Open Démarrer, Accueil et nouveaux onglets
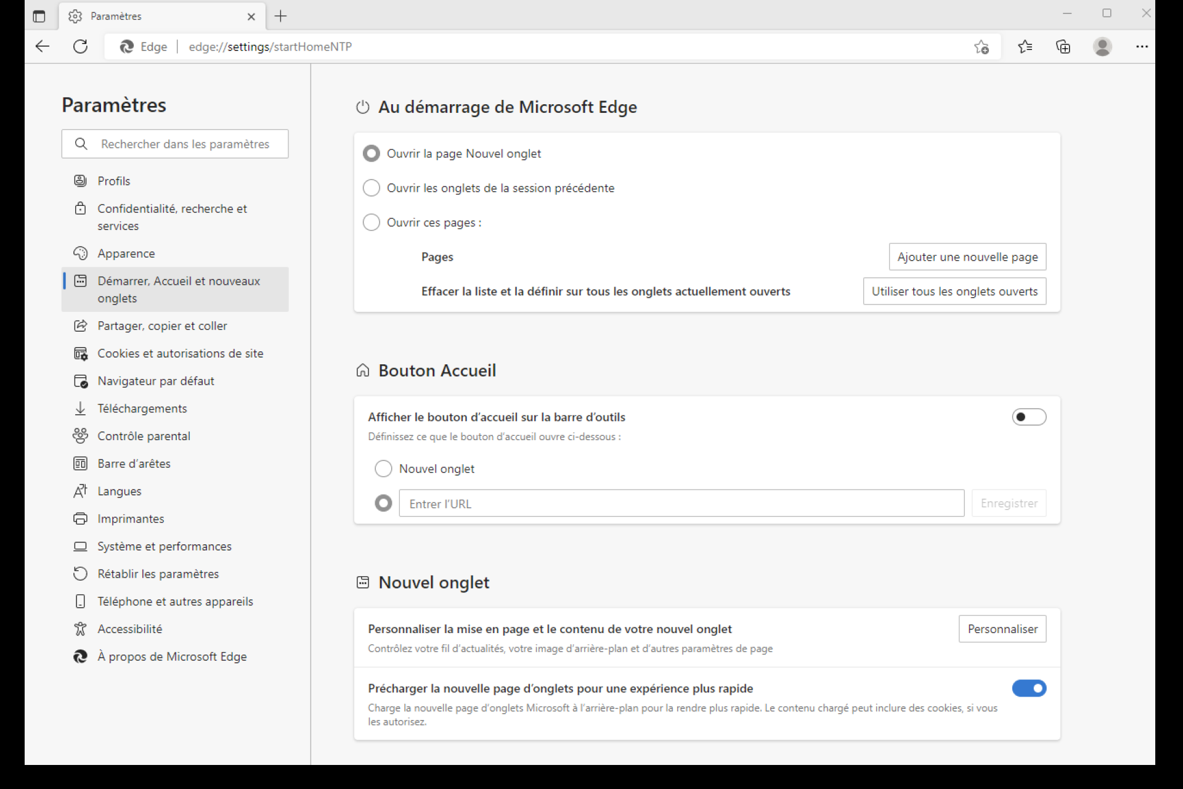The image size is (1183, 789). tap(175, 289)
